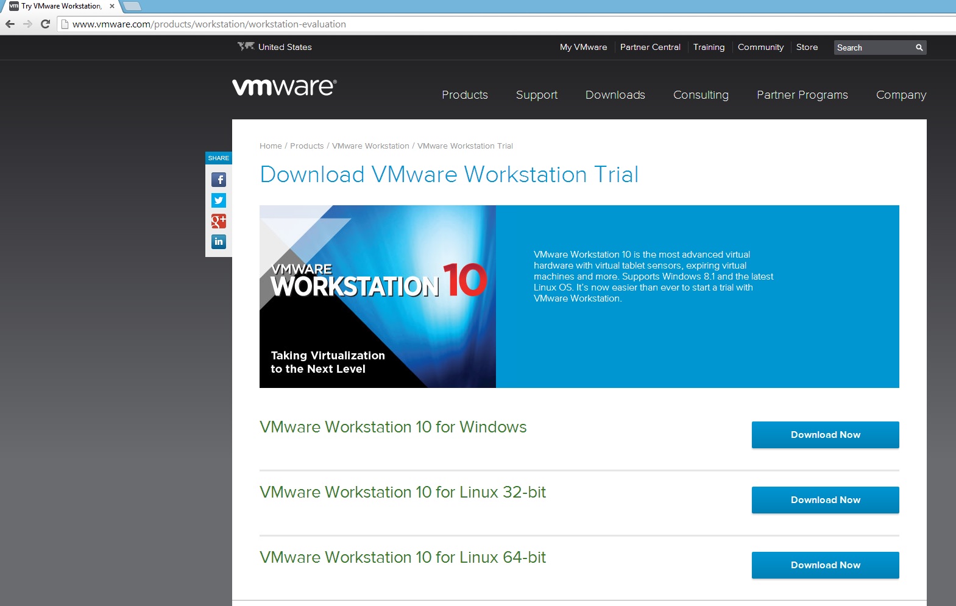This screenshot has width=956, height=606.
Task: Download Now for Linux 32-bit
Action: 826,500
